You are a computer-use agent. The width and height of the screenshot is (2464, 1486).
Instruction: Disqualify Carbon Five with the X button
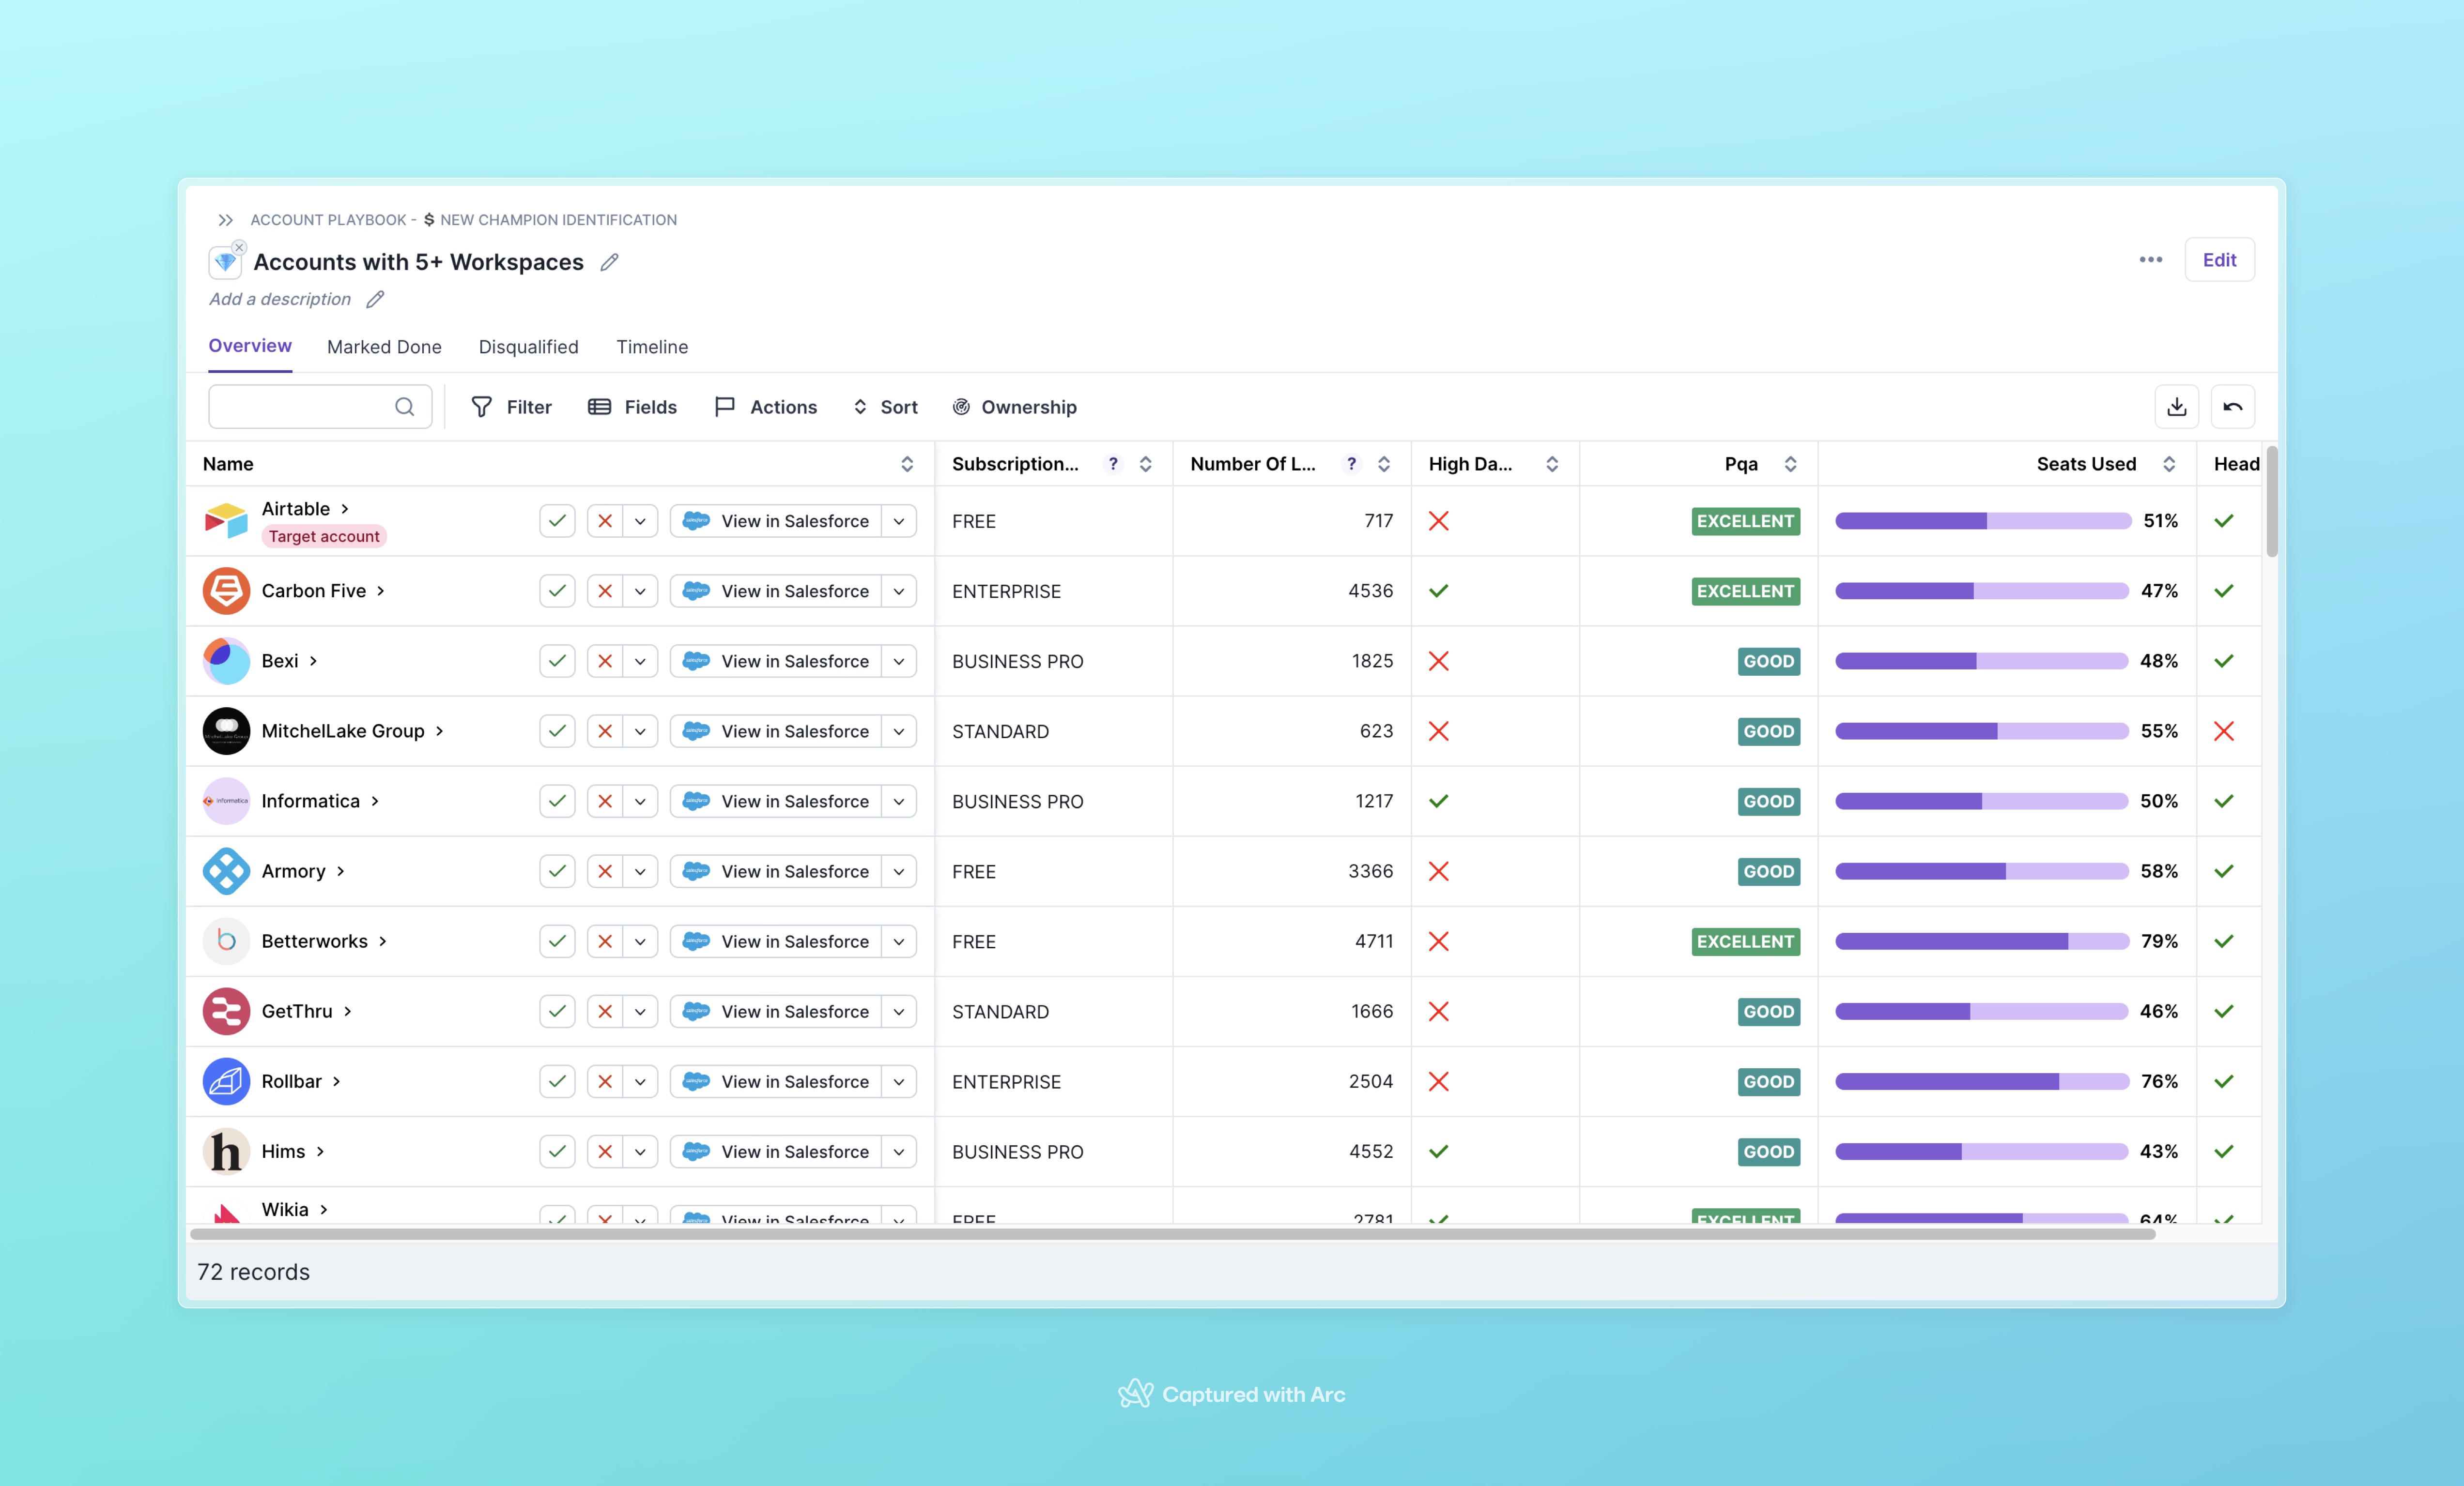(605, 591)
